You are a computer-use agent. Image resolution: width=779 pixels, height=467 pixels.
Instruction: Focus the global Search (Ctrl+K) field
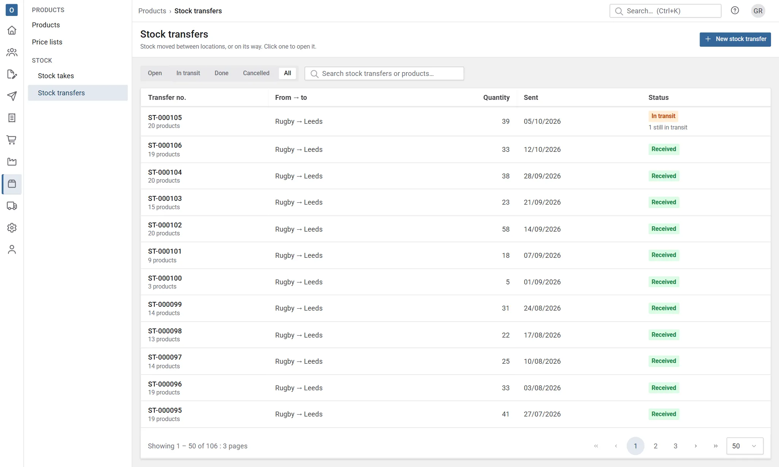pyautogui.click(x=665, y=11)
